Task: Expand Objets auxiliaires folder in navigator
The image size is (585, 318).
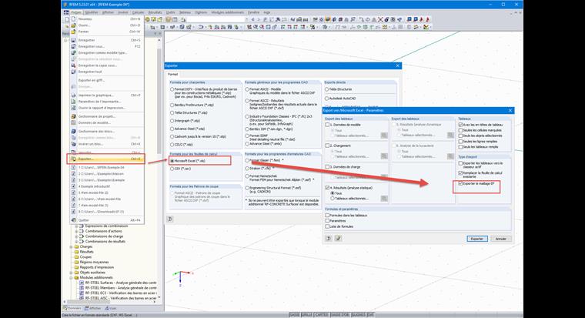Action: pos(72,273)
